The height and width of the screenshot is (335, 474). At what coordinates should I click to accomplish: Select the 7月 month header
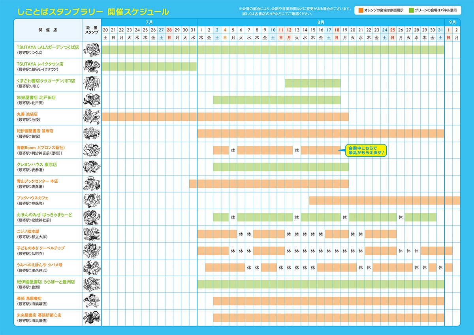pyautogui.click(x=149, y=22)
